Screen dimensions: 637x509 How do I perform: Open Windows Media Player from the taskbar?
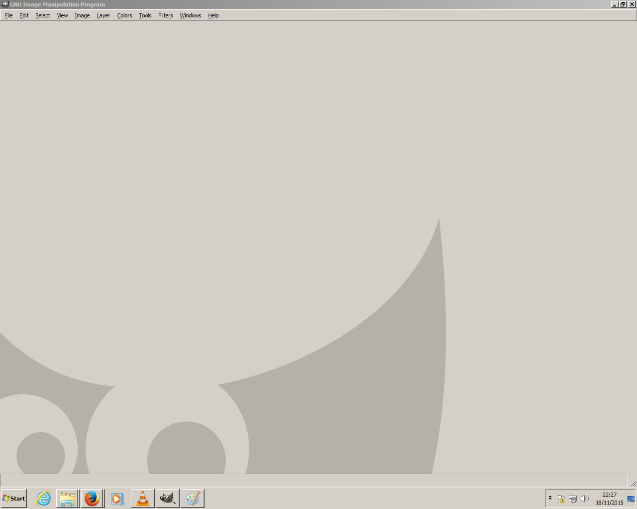pos(117,499)
